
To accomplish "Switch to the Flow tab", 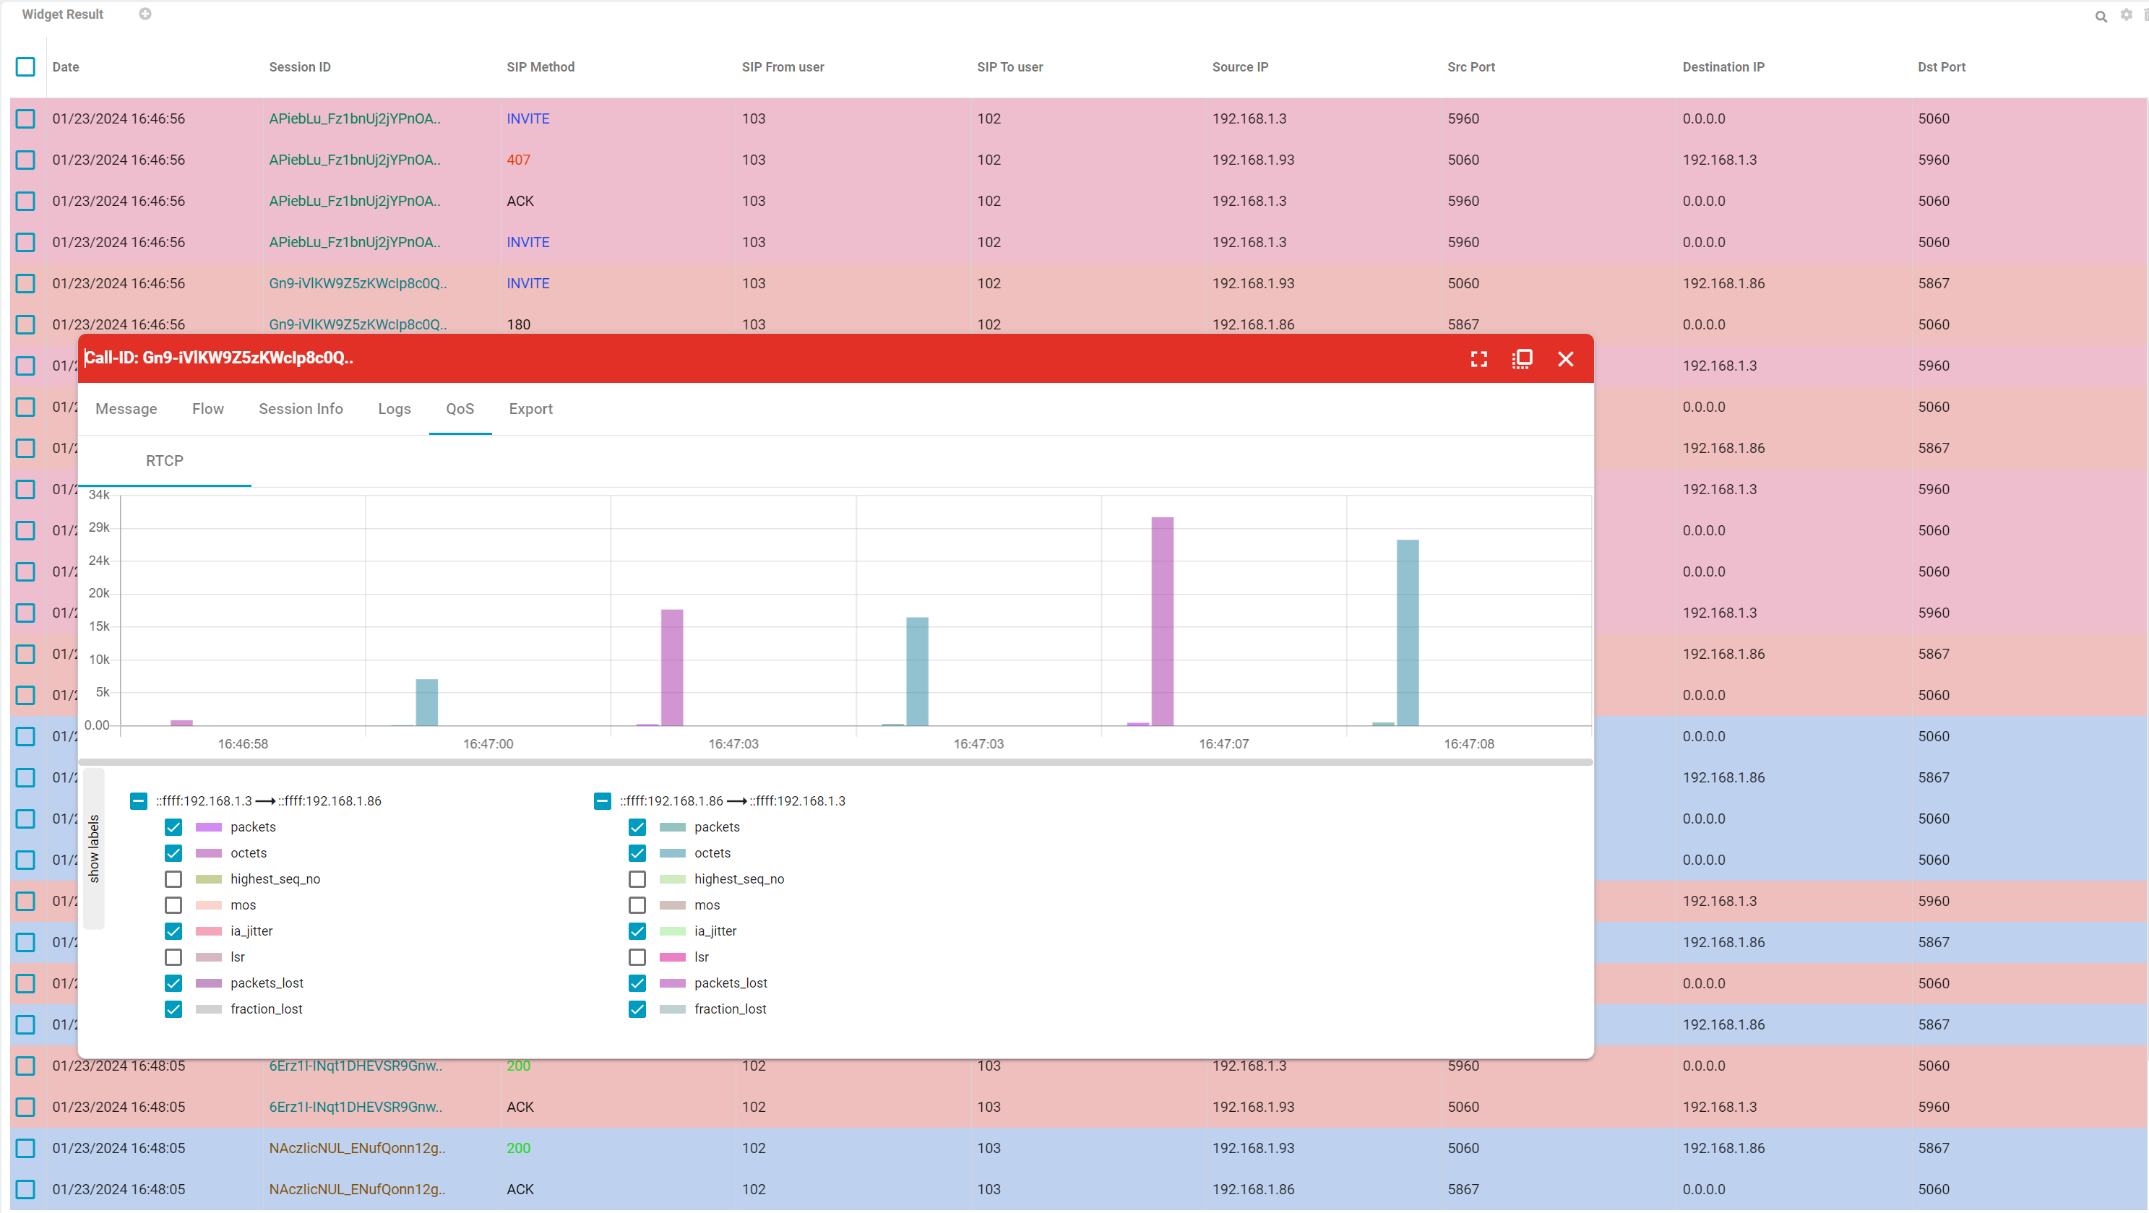I will [x=207, y=409].
